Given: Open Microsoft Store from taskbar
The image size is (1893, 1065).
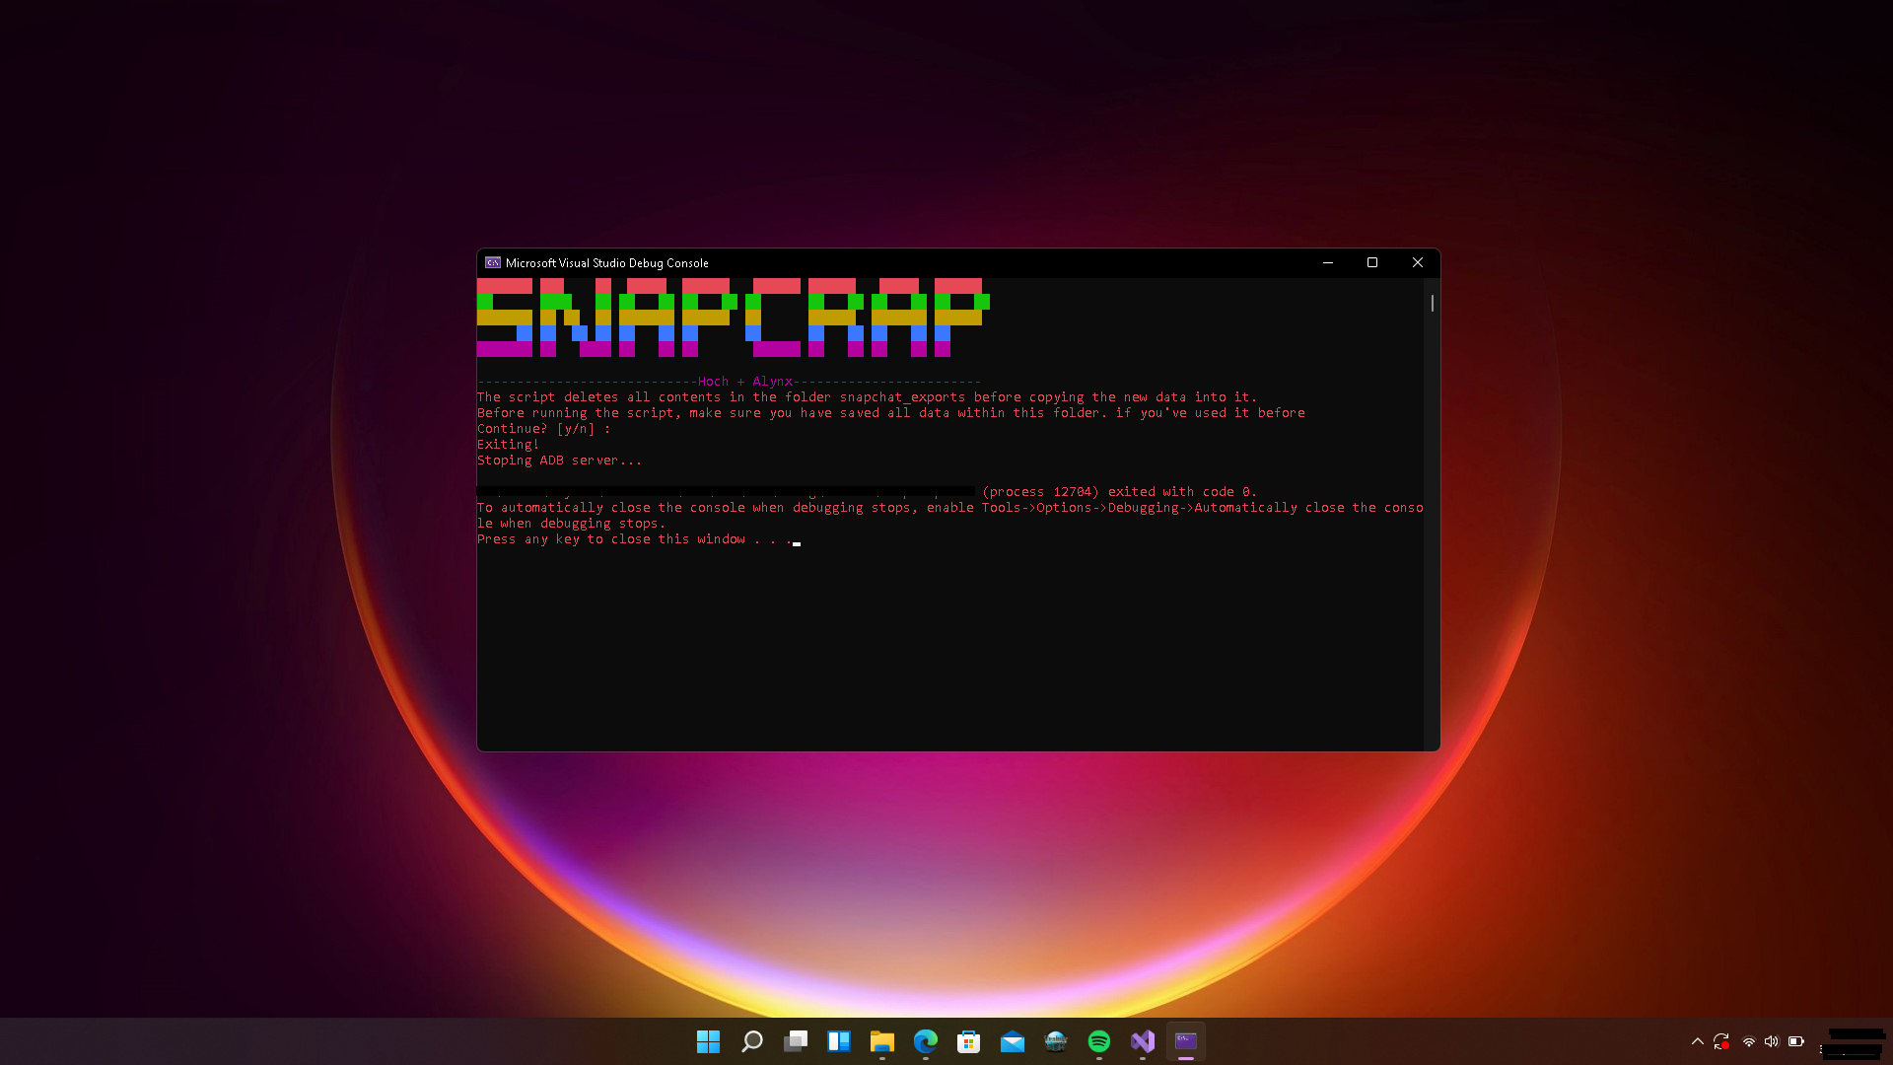Looking at the screenshot, I should (969, 1041).
